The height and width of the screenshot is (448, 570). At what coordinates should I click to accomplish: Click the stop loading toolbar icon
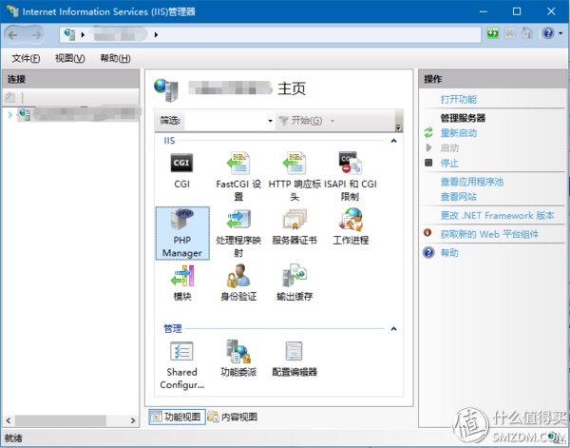pyautogui.click(x=510, y=34)
